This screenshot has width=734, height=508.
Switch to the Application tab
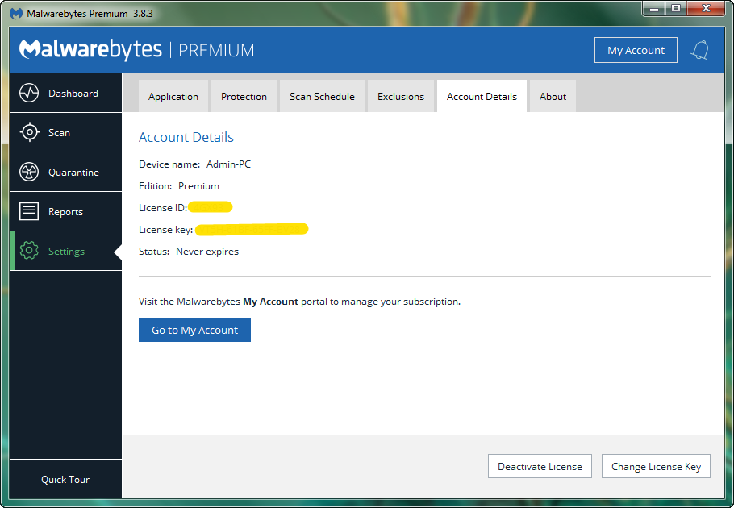click(x=173, y=97)
